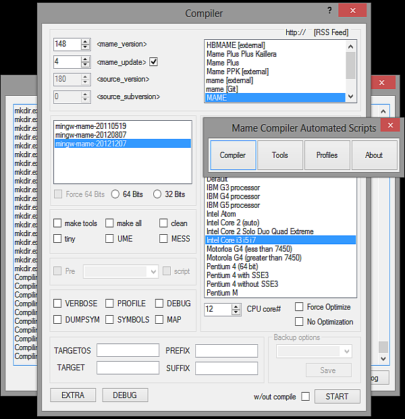Check the No Optimization option

(x=299, y=321)
